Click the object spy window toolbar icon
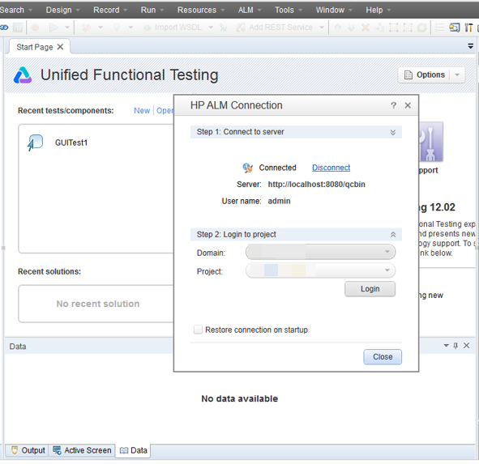This screenshot has width=479, height=464. (455, 28)
